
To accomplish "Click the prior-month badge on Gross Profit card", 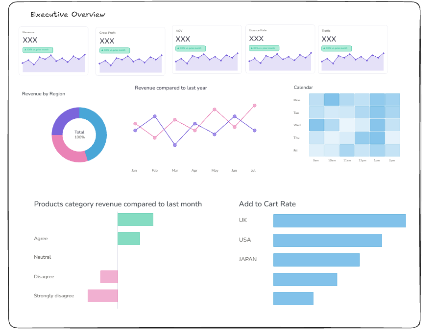I will pos(115,50).
